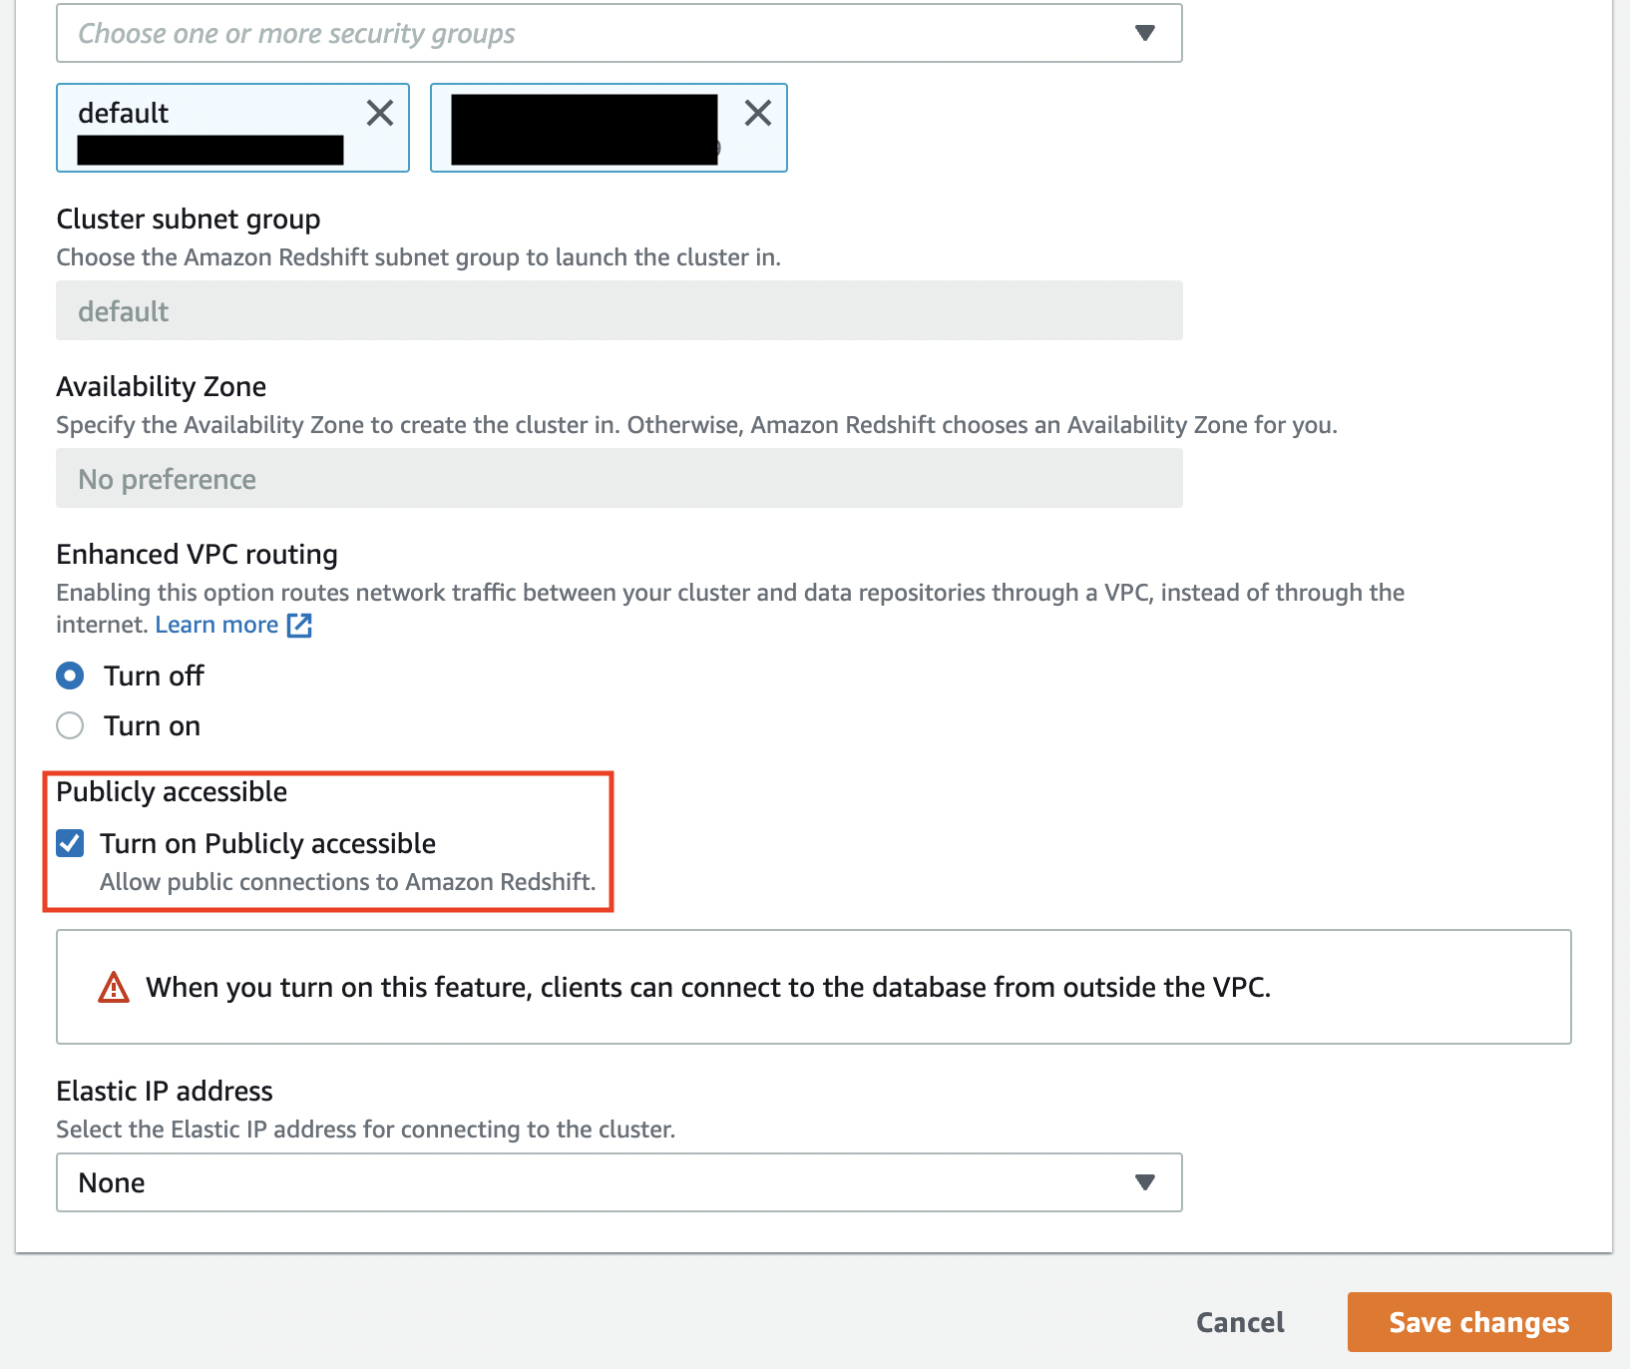Uncheck Turn on Publicly accessible
Image resolution: width=1630 pixels, height=1369 pixels.
70,843
